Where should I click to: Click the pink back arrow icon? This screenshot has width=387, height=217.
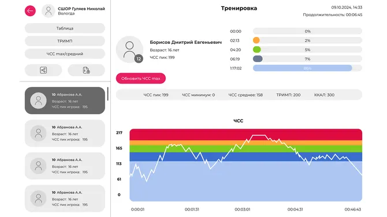[x=30, y=11]
